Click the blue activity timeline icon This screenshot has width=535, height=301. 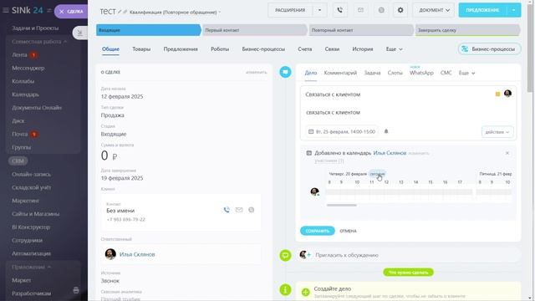point(285,72)
